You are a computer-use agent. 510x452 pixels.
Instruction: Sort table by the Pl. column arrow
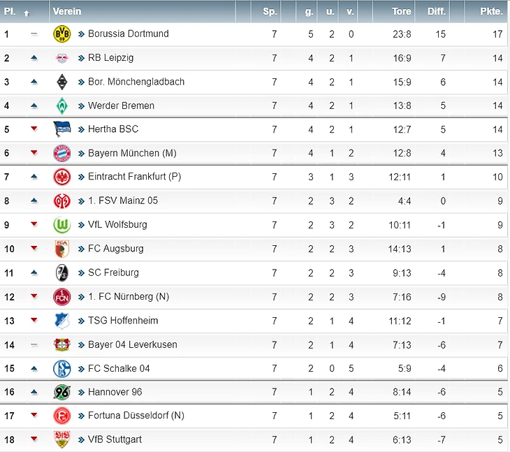click(x=27, y=13)
